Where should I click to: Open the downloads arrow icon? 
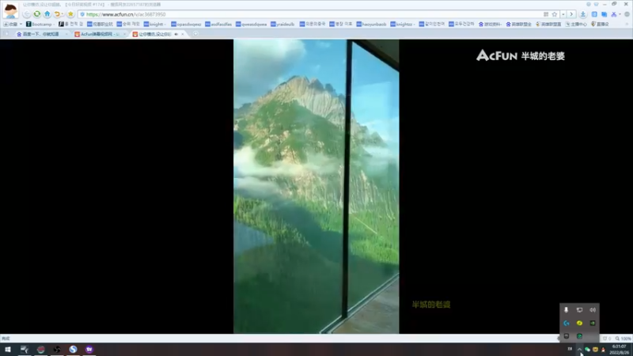coord(583,14)
